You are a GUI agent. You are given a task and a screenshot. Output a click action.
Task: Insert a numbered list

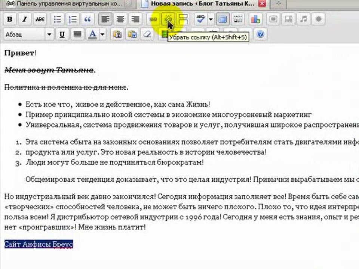pyautogui.click(x=72, y=19)
